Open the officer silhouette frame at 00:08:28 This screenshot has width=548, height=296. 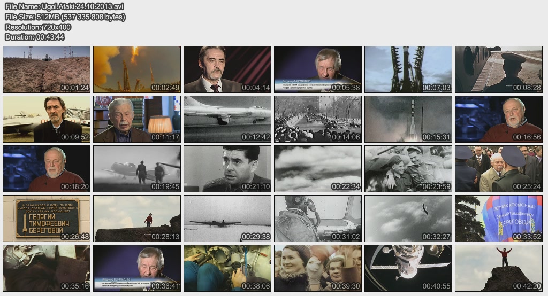click(499, 69)
